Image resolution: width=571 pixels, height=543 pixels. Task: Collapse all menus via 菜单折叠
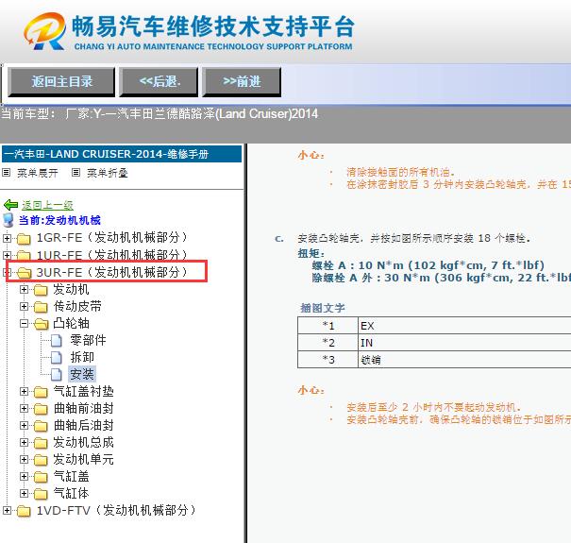click(107, 173)
